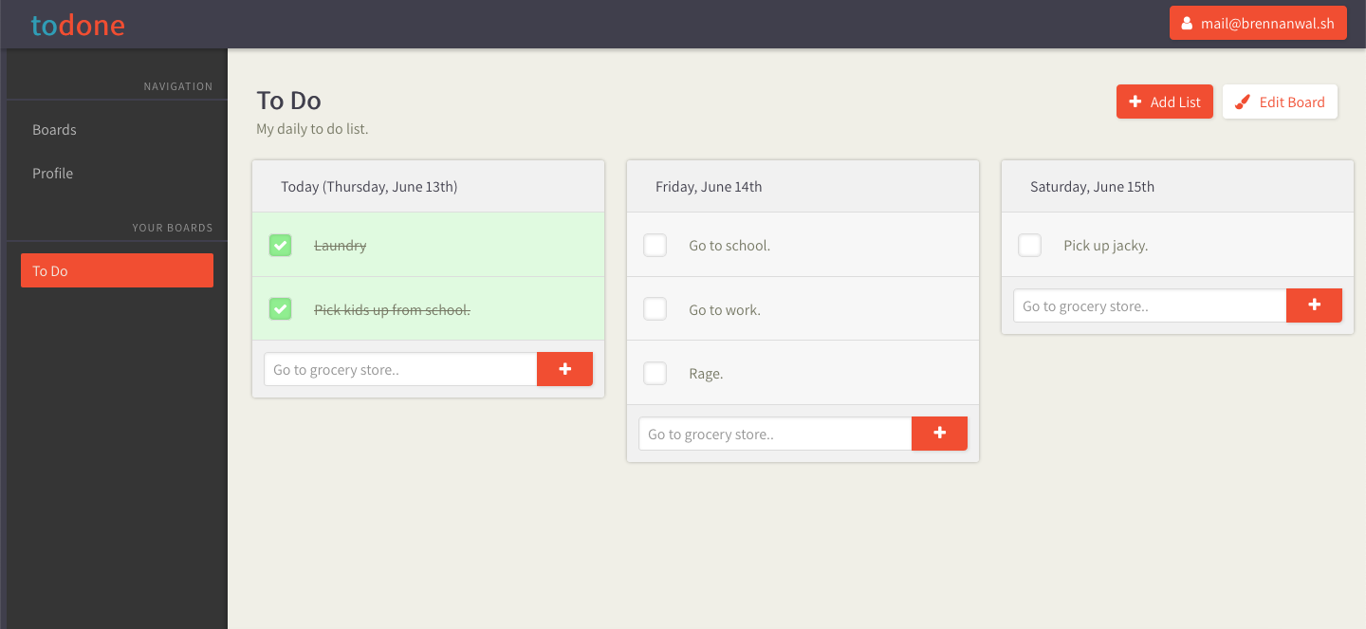Click the 'Pick kids up from school.' text
1366x629 pixels.
[392, 309]
